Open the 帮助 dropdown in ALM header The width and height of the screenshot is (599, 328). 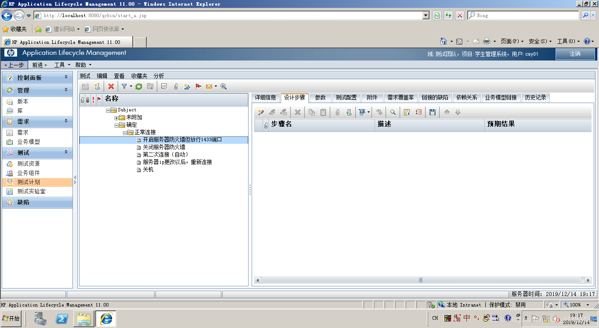[x=83, y=65]
